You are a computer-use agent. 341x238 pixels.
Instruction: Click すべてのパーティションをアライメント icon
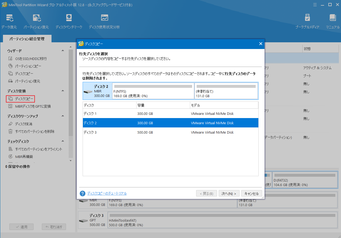click(10, 149)
